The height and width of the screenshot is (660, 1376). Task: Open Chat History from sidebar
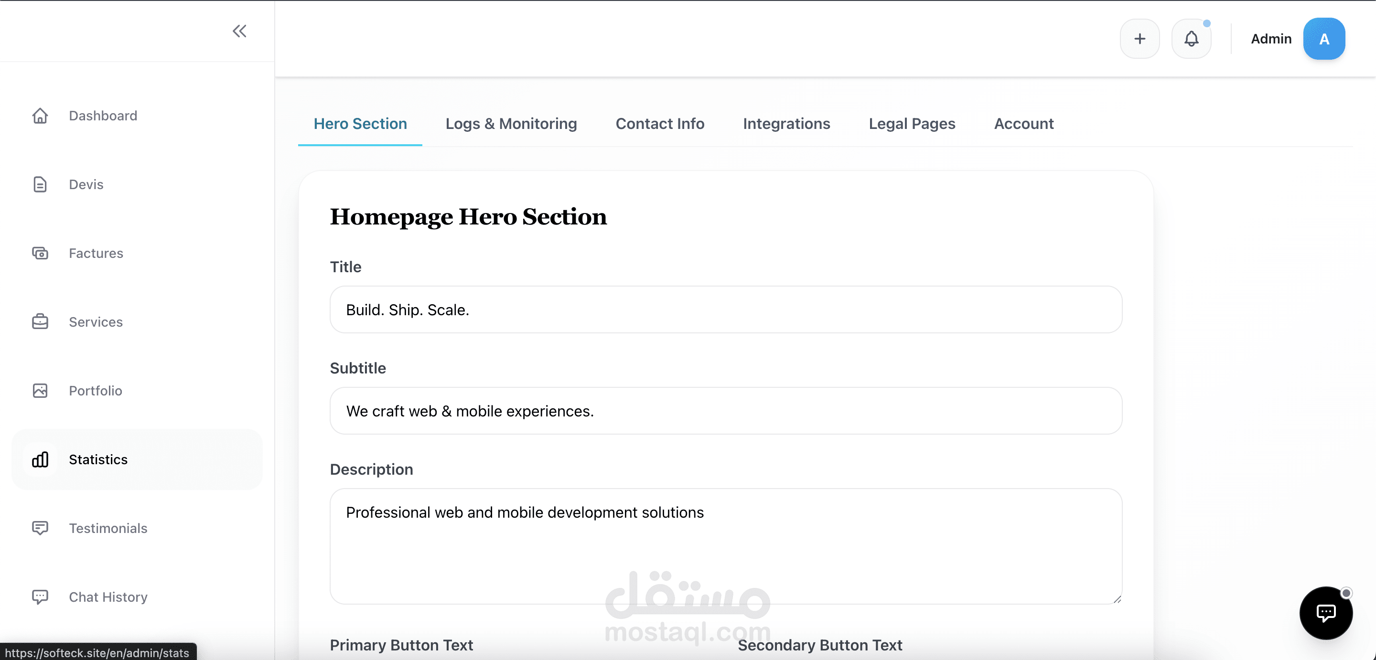pos(108,597)
